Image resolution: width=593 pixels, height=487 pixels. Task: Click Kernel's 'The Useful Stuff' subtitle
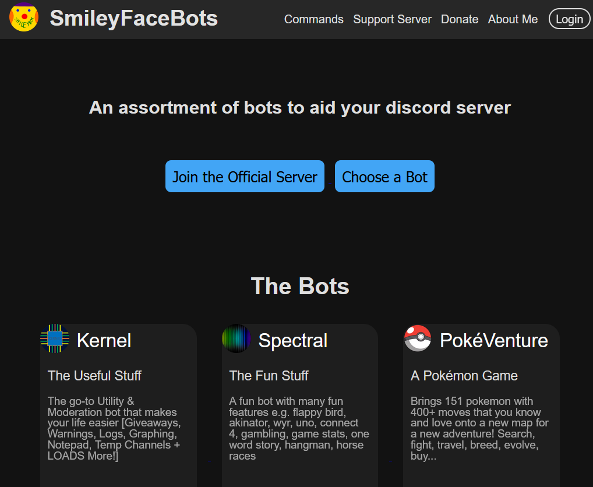tap(94, 376)
